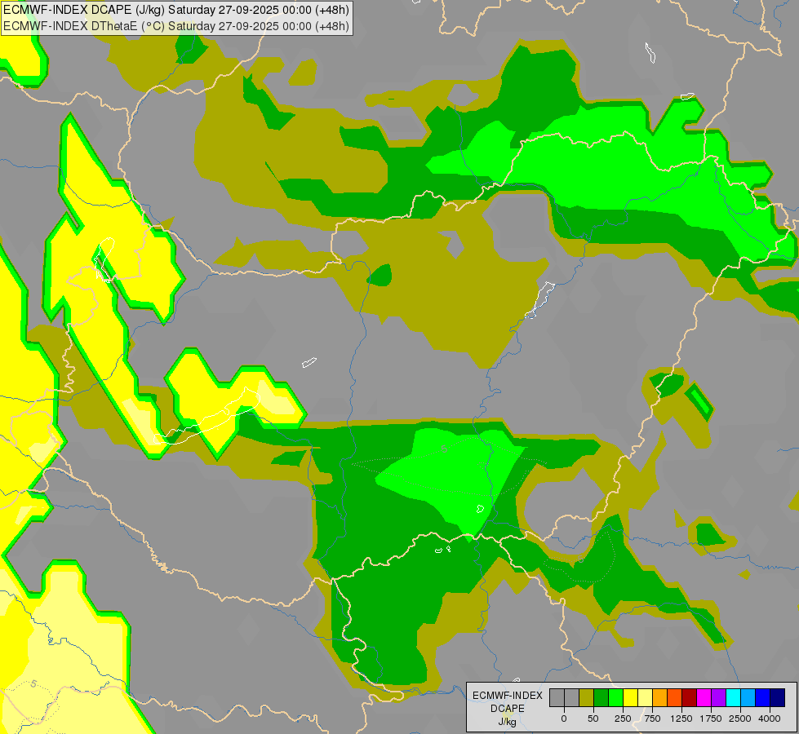This screenshot has height=734, width=799.
Task: Select the purple legend swatch
Action: tap(718, 697)
